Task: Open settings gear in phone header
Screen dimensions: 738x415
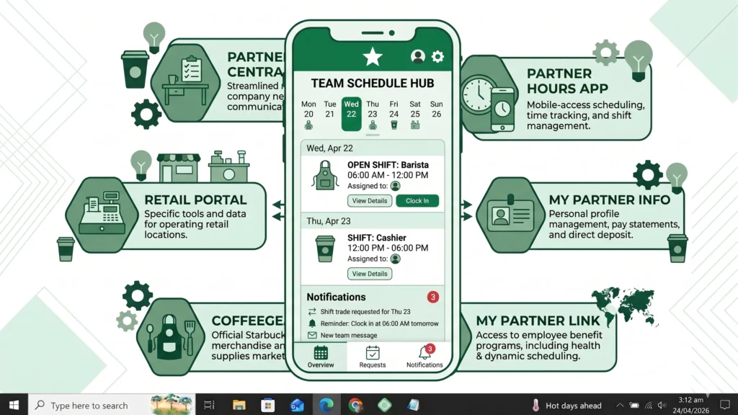Action: [x=437, y=57]
